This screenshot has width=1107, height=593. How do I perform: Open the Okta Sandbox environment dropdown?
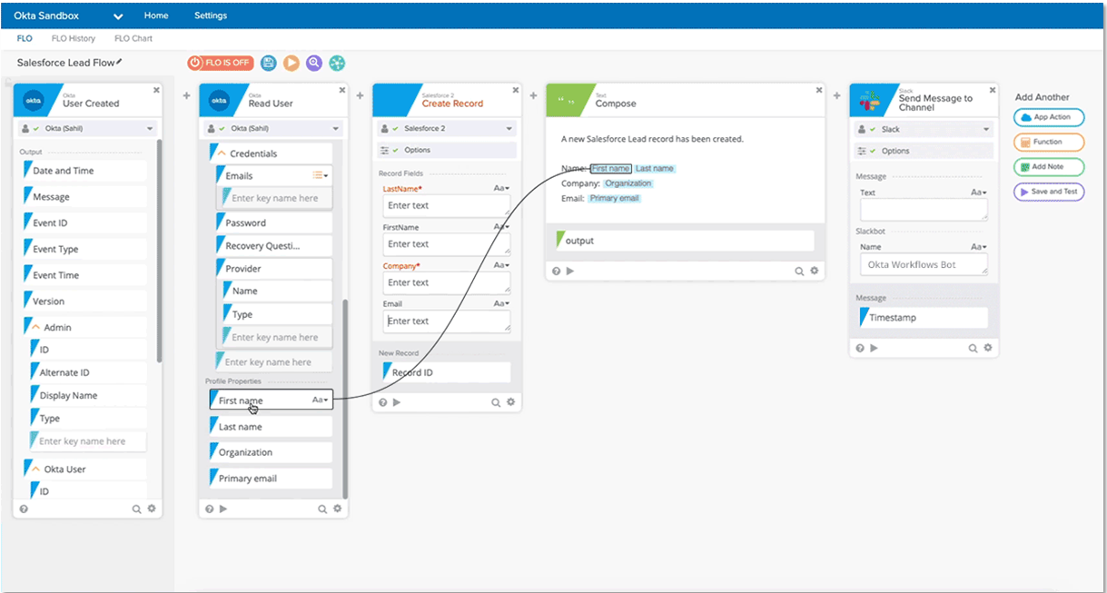tap(118, 15)
